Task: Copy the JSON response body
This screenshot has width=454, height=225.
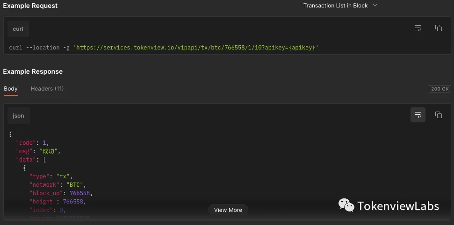Action: pos(439,115)
